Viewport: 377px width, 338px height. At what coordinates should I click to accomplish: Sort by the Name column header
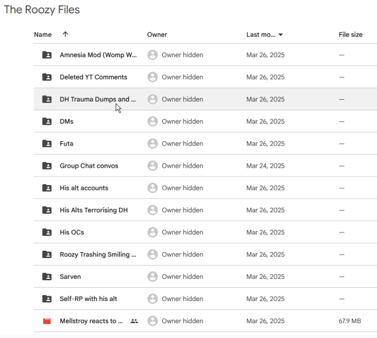43,35
